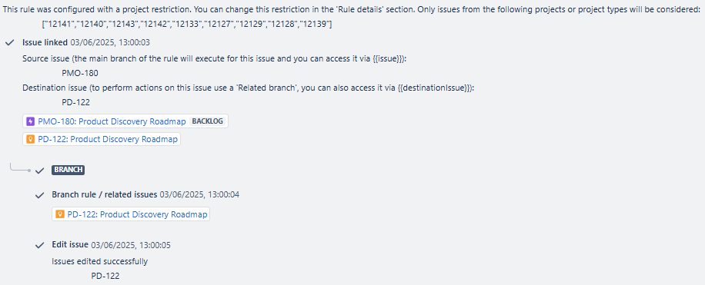Click the checkmark icon next to Issue linked
Screen dimensions: 705x285
point(9,43)
